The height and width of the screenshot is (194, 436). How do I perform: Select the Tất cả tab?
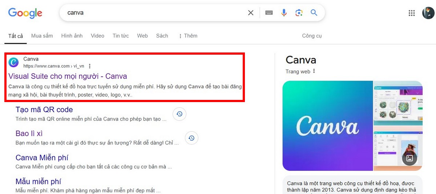16,36
